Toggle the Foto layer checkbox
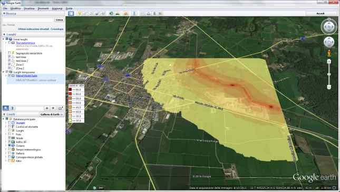 pyautogui.click(x=9, y=135)
